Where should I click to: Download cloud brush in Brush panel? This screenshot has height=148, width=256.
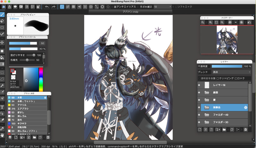(x=10, y=137)
